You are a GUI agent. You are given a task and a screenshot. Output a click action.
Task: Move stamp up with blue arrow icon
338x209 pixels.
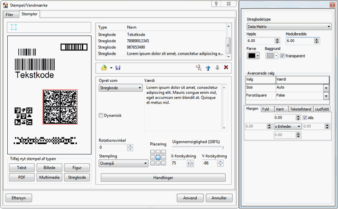pos(208,68)
